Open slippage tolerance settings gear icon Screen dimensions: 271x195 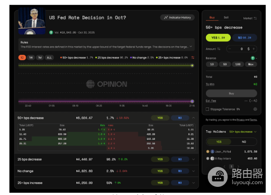coord(255,109)
